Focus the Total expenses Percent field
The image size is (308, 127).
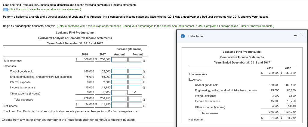135,98
